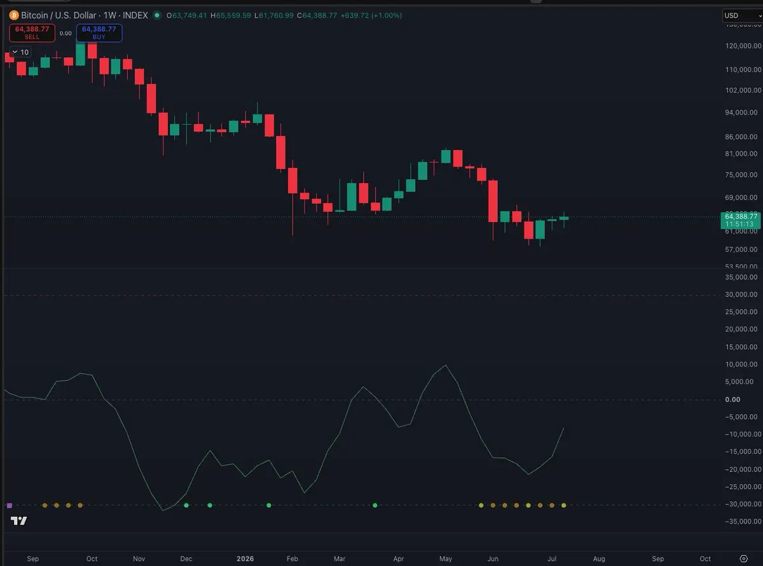Click the green current price label 64,388.77
The image size is (763, 566).
[x=739, y=220]
